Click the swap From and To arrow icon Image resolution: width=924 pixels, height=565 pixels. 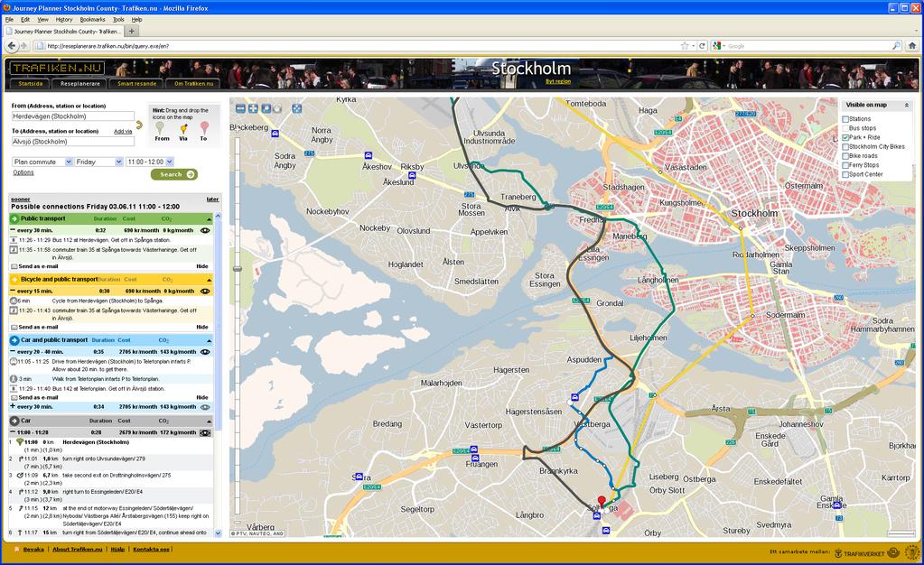(139, 125)
